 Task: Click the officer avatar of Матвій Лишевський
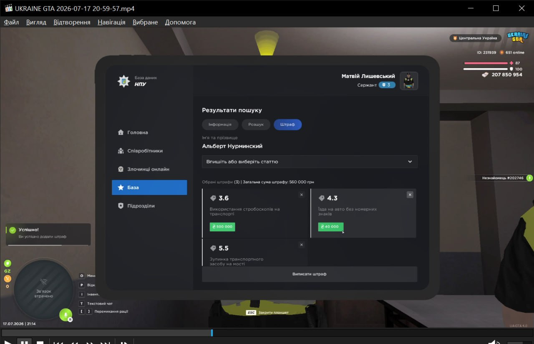pos(409,81)
